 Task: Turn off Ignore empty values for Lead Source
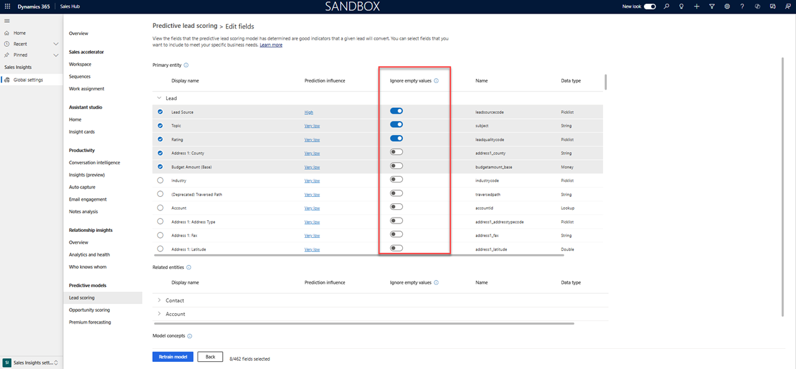point(396,111)
